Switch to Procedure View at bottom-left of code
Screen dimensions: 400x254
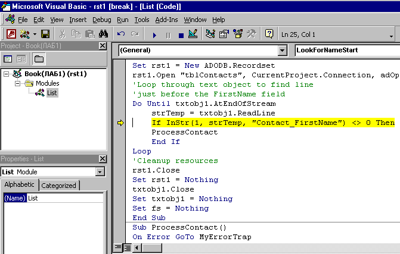[118, 247]
